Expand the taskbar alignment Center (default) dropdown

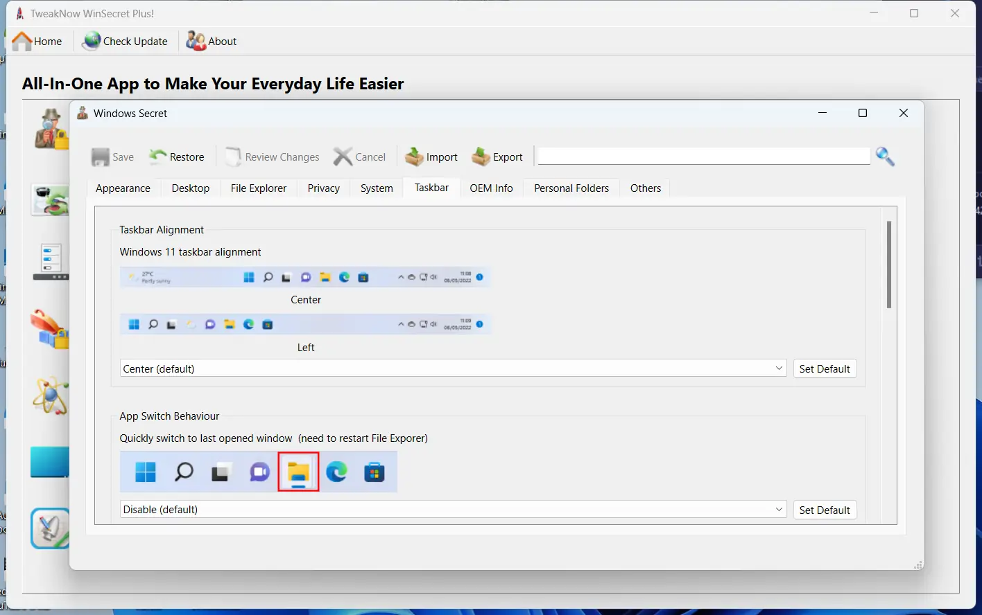click(x=454, y=368)
